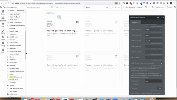This screenshot has height=100, width=177.
Task: Open Field To Search 4 dropdown
Action: pos(153,46)
